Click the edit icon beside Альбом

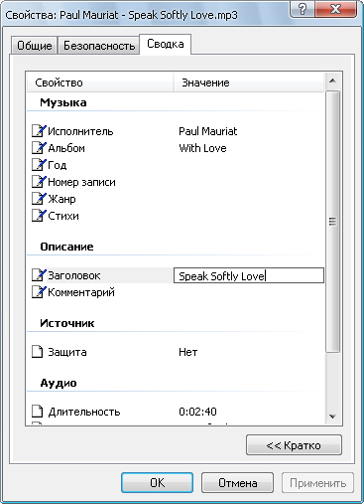click(x=39, y=148)
